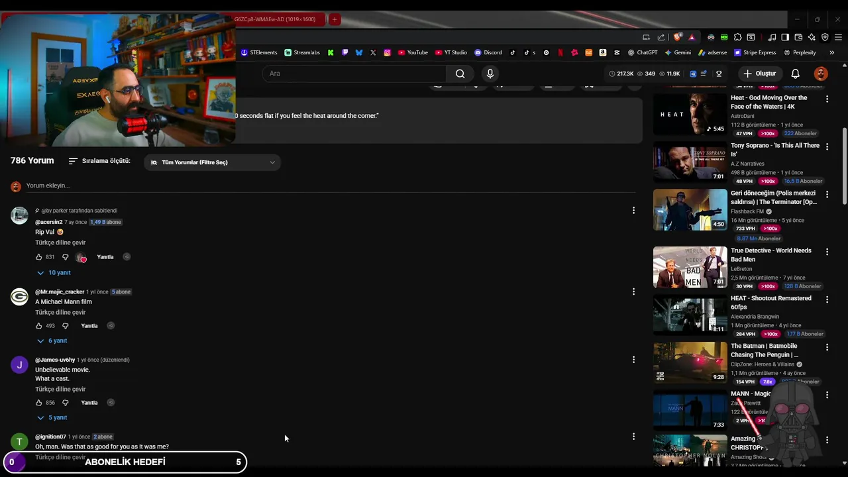This screenshot has width=848, height=477.
Task: Open 'The Batman | Batmobile' video thumbnail
Action: pos(690,362)
